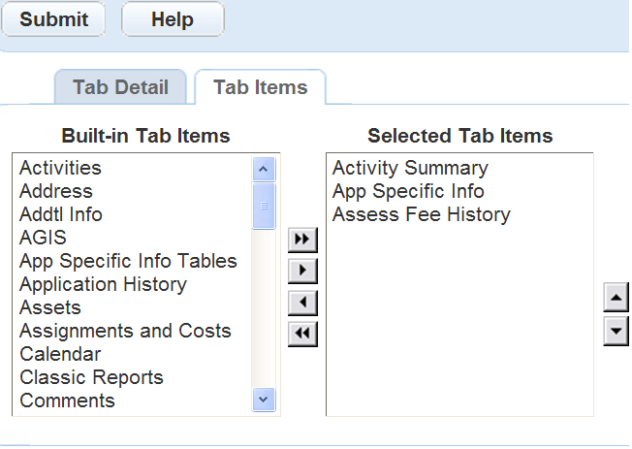The image size is (632, 449).
Task: Select Assess Fee History in selected list
Action: coord(421,214)
